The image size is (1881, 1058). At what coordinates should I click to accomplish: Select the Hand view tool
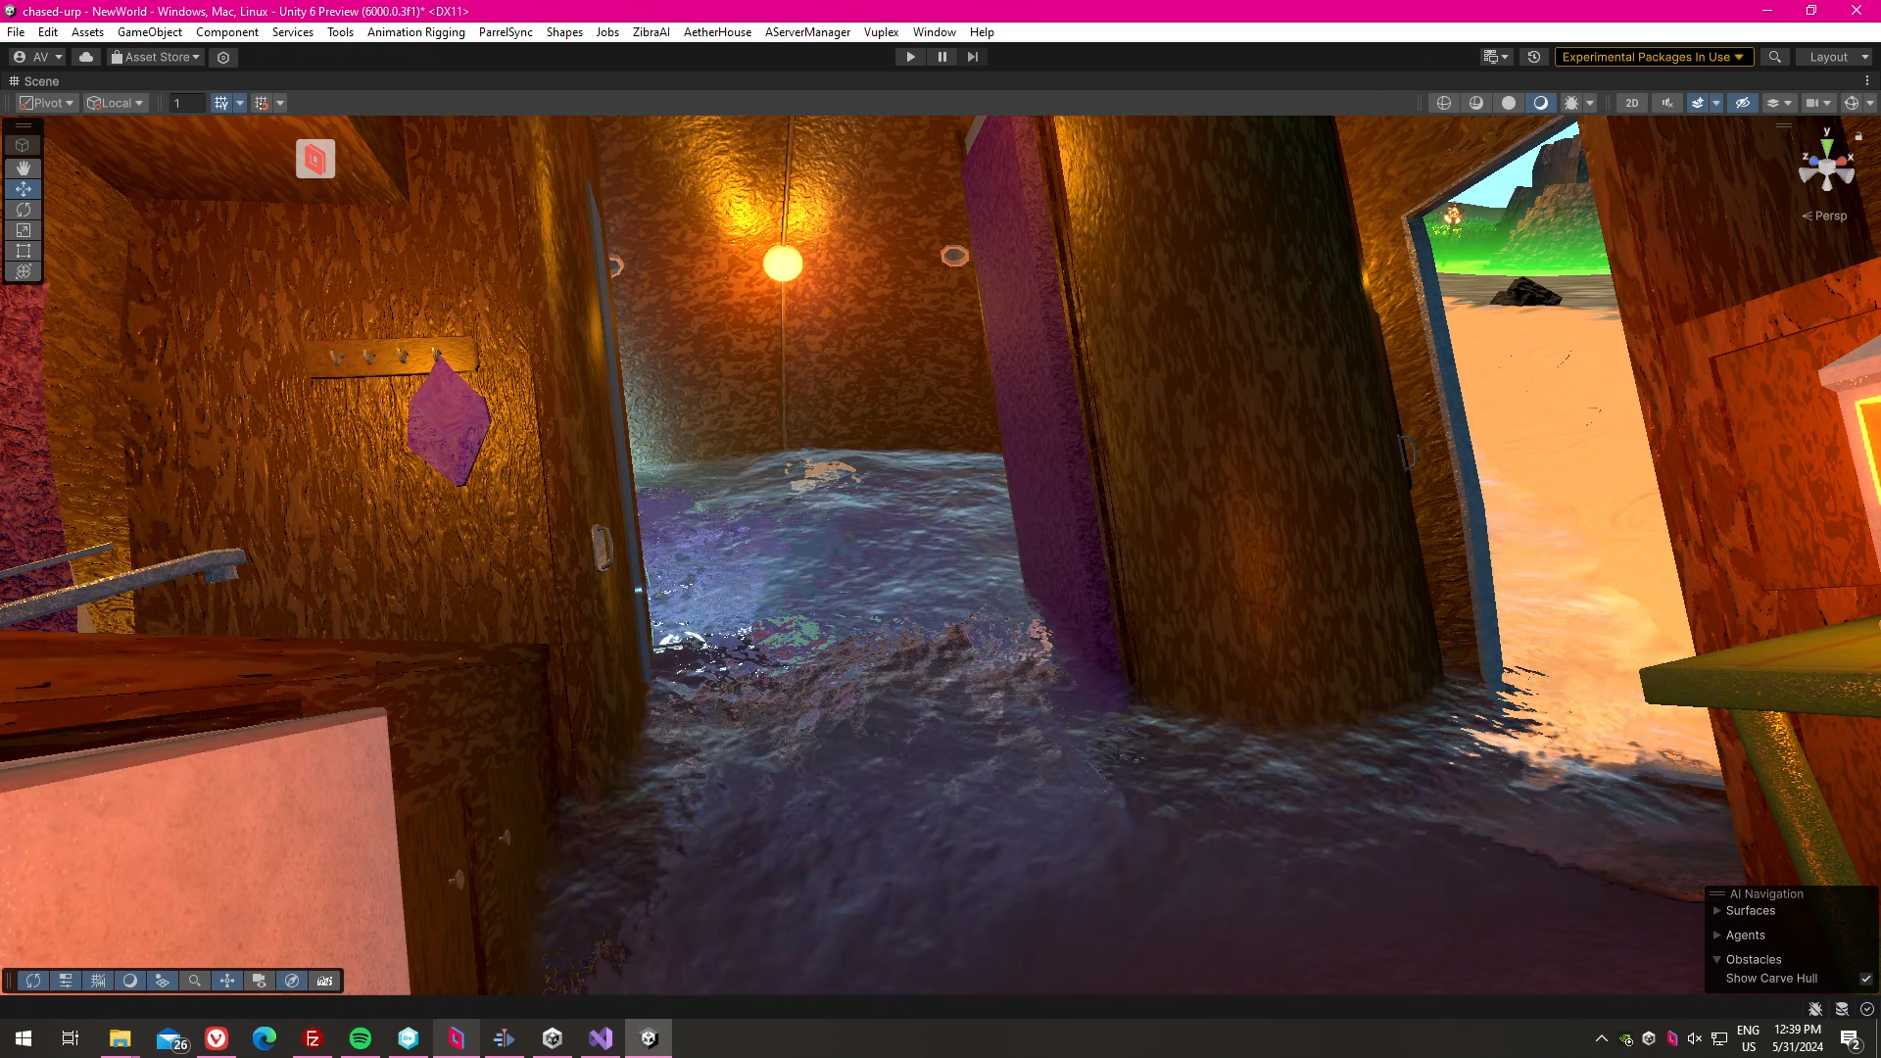click(x=24, y=168)
